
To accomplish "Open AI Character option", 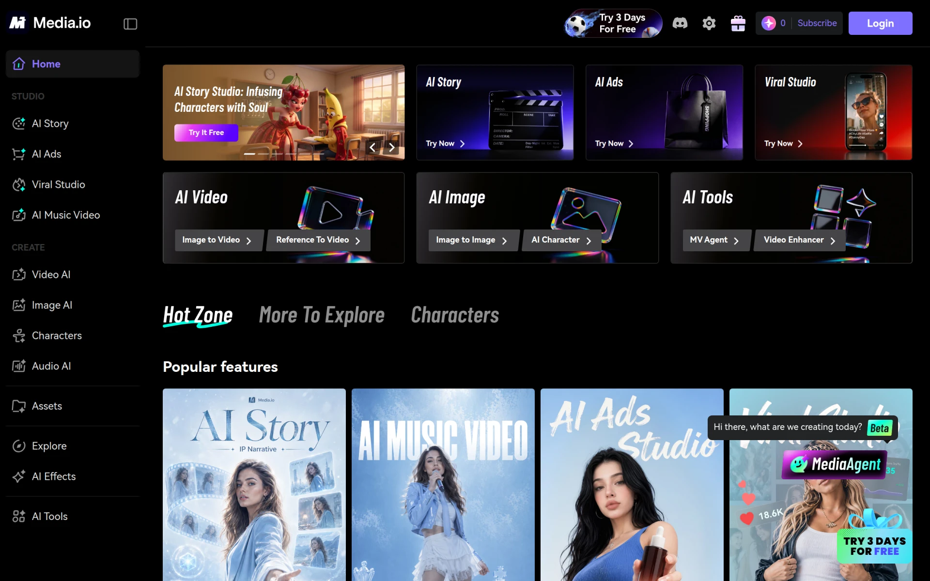I will coord(562,240).
